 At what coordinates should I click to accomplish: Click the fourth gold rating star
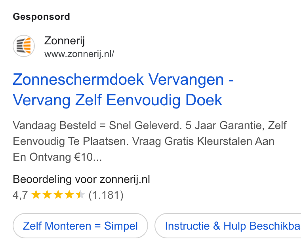[69, 194]
